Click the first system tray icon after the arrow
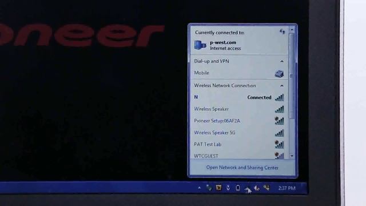Viewport: 366px width, 206px height. click(x=209, y=188)
